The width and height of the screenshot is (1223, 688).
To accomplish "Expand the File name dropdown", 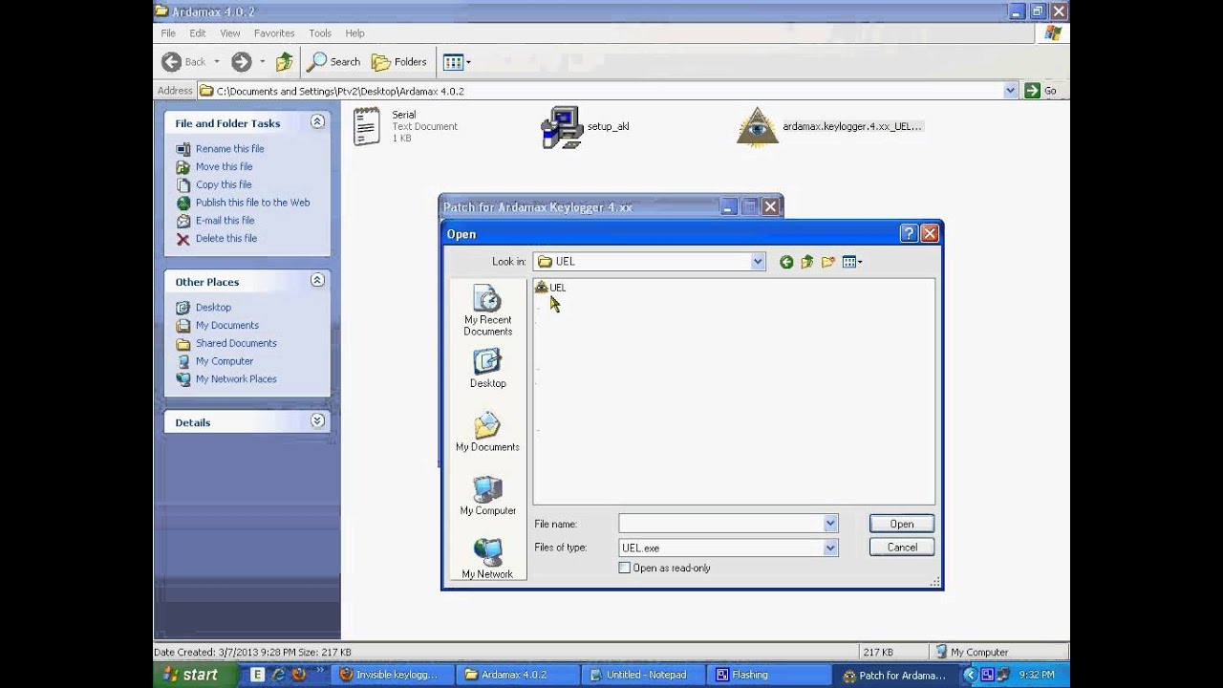I will pos(830,524).
